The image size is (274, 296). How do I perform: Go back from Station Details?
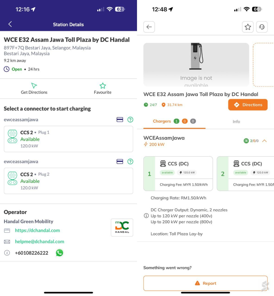pyautogui.click(x=10, y=24)
